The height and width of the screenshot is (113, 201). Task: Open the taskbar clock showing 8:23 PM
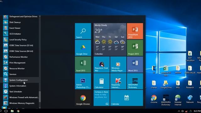click(197, 111)
